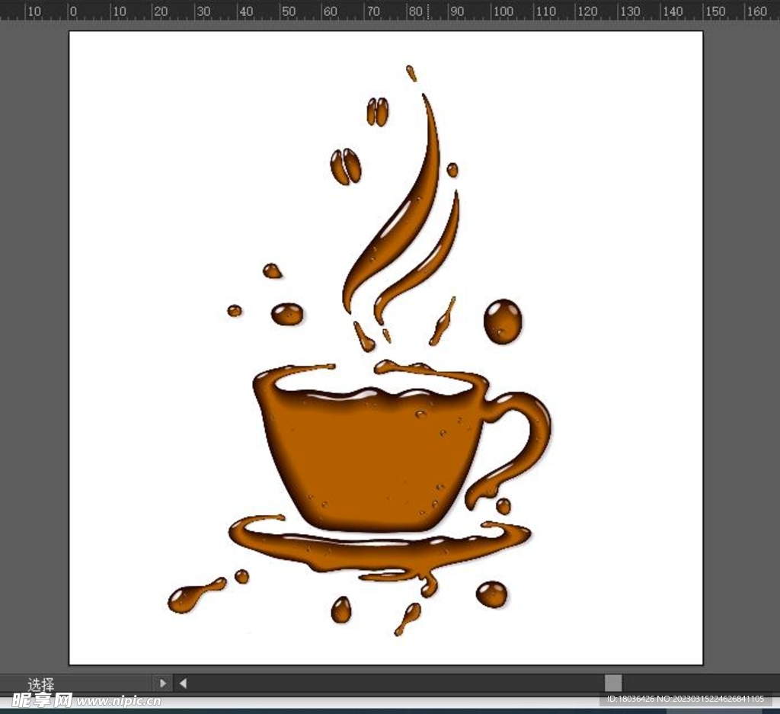The width and height of the screenshot is (780, 714).
Task: Select the tiny droplet above the steam
Action: (411, 73)
